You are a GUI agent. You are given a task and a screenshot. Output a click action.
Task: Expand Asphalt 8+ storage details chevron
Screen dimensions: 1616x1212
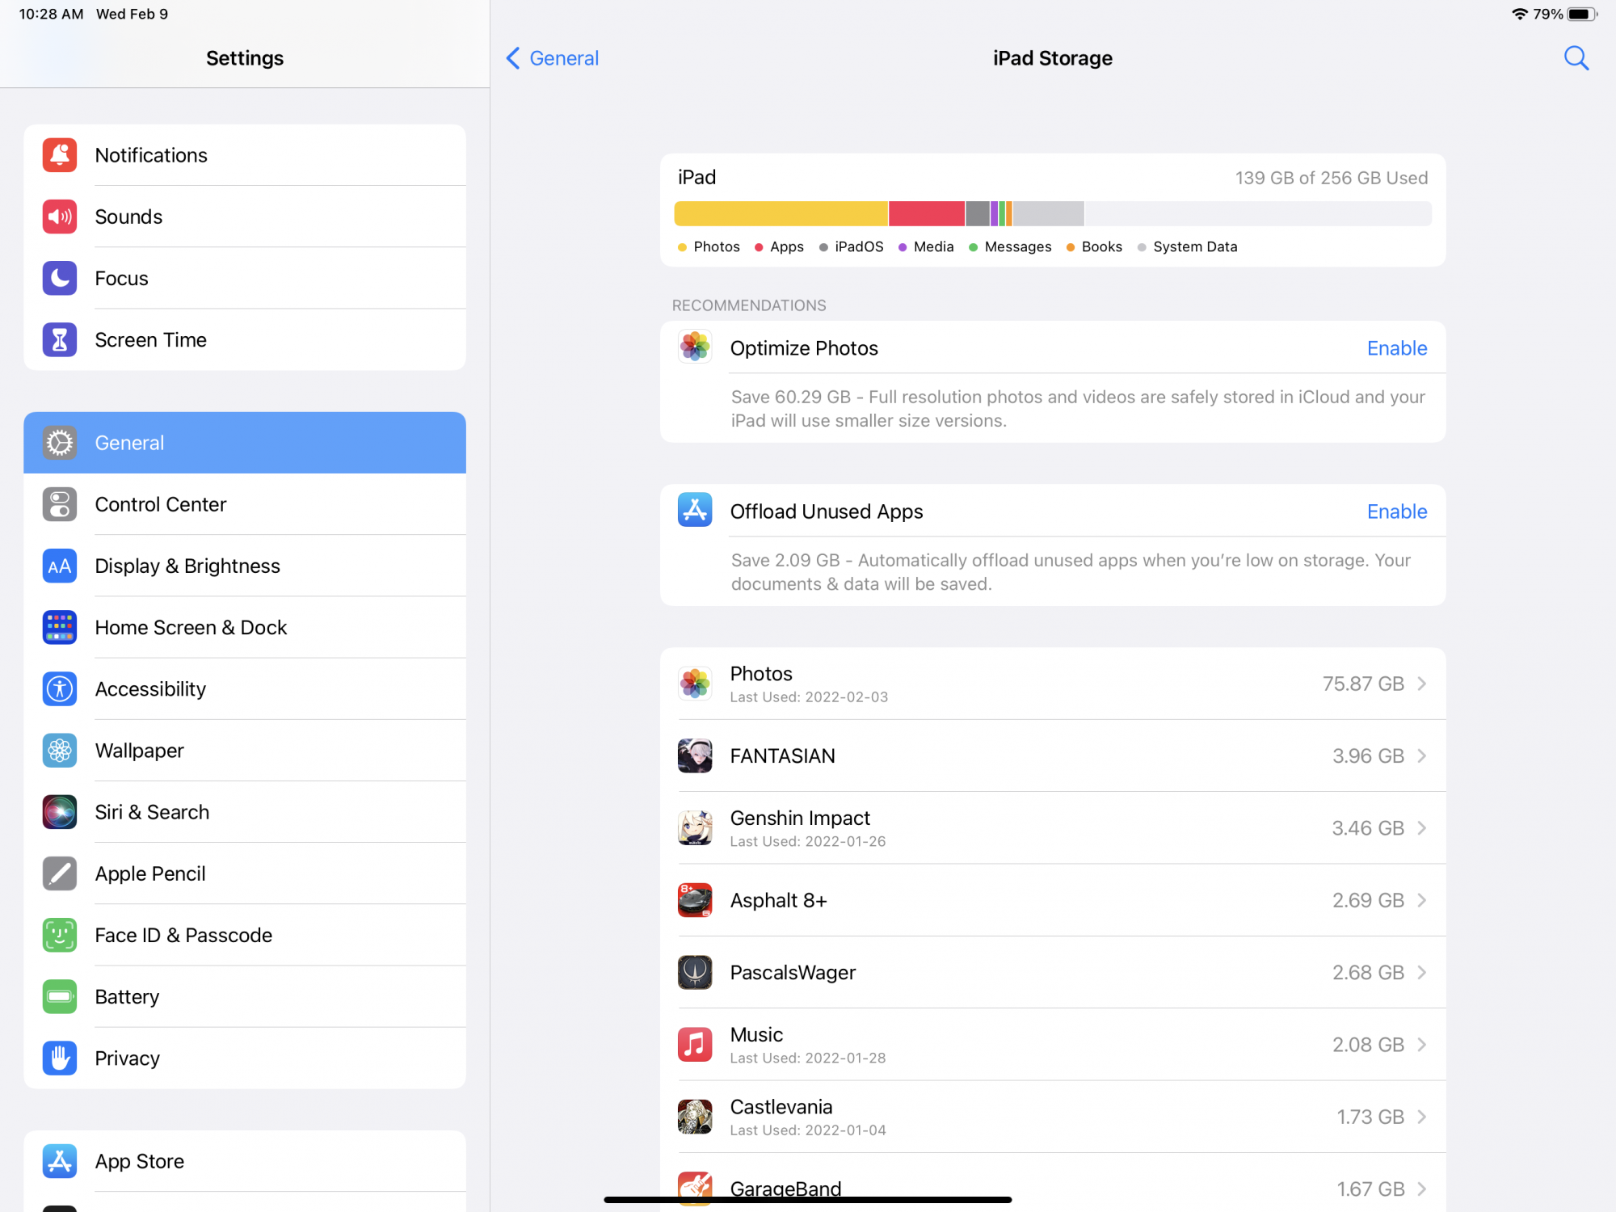pos(1422,900)
